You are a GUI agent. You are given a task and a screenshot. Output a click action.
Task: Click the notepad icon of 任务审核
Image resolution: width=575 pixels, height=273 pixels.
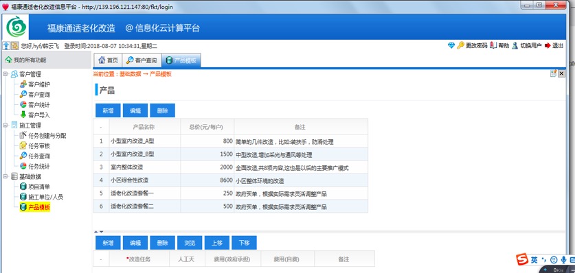tap(23, 145)
